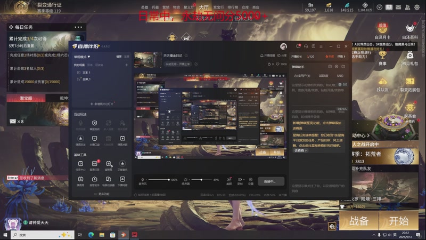This screenshot has height=240, width=426.
Task: Adjust the microphone volume slider
Action: pos(159,180)
